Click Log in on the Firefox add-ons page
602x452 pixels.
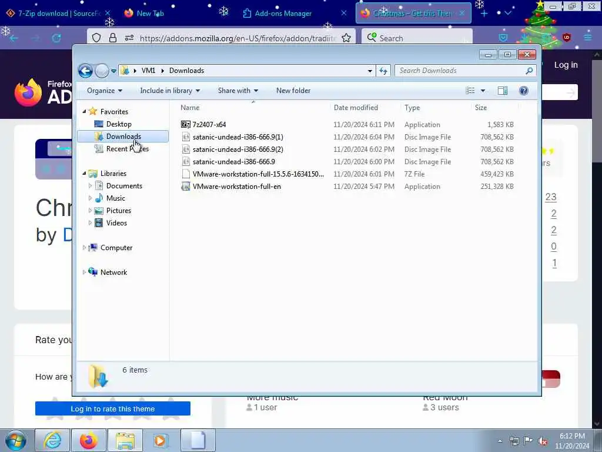[566, 65]
